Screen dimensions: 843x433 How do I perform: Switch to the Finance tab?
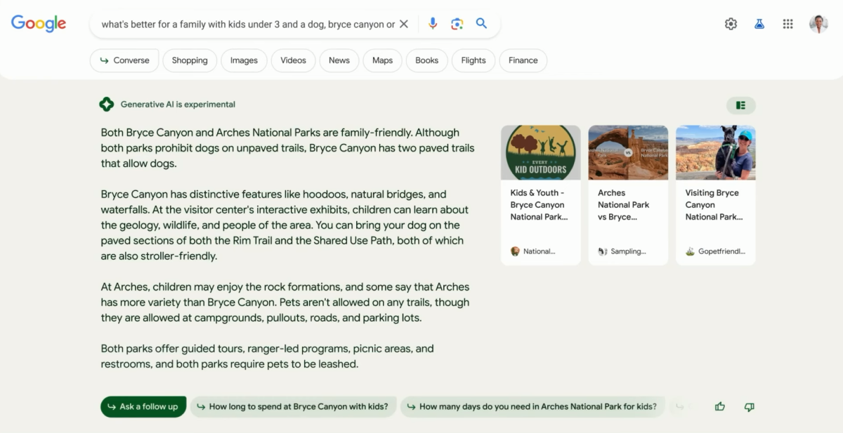tap(523, 60)
